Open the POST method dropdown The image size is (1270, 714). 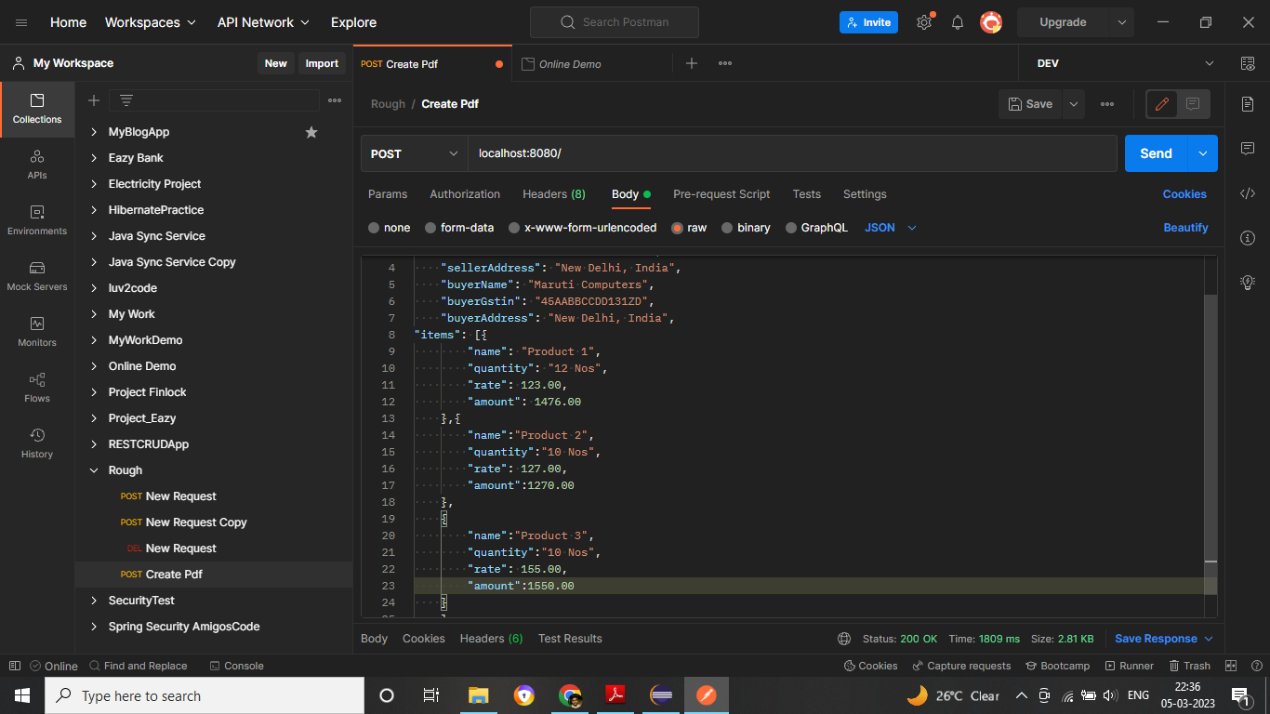click(x=414, y=152)
